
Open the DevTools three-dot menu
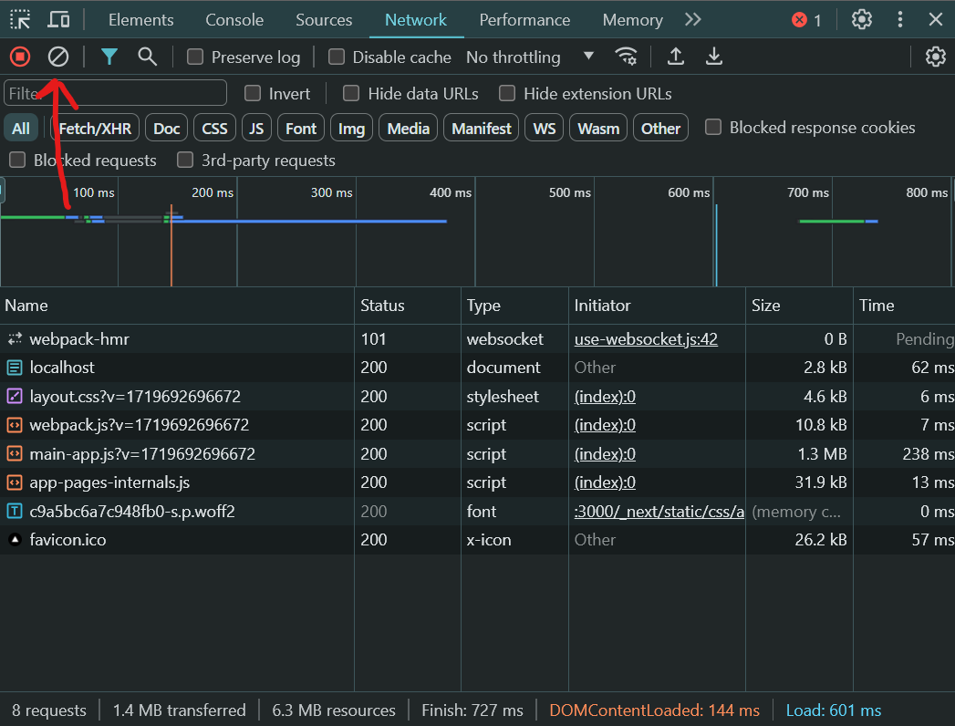[x=900, y=19]
